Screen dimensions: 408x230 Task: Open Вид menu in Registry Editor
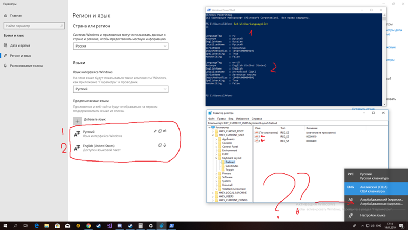(x=231, y=119)
